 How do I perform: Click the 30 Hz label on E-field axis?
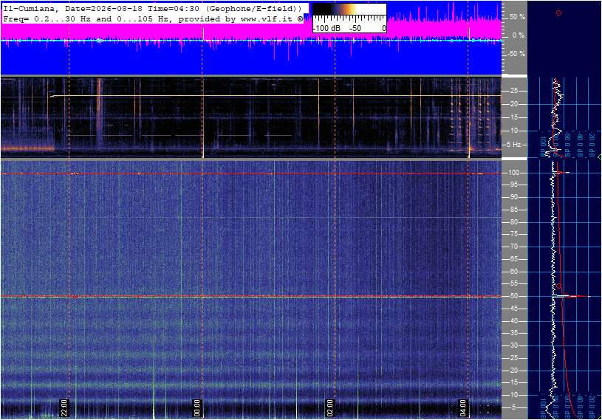pos(513,345)
